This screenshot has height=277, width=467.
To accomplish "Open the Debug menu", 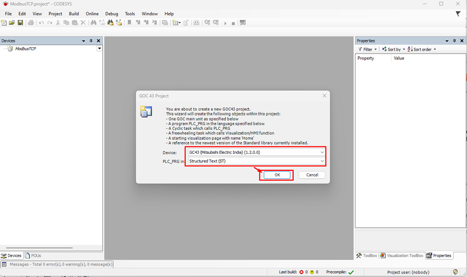I will point(112,14).
